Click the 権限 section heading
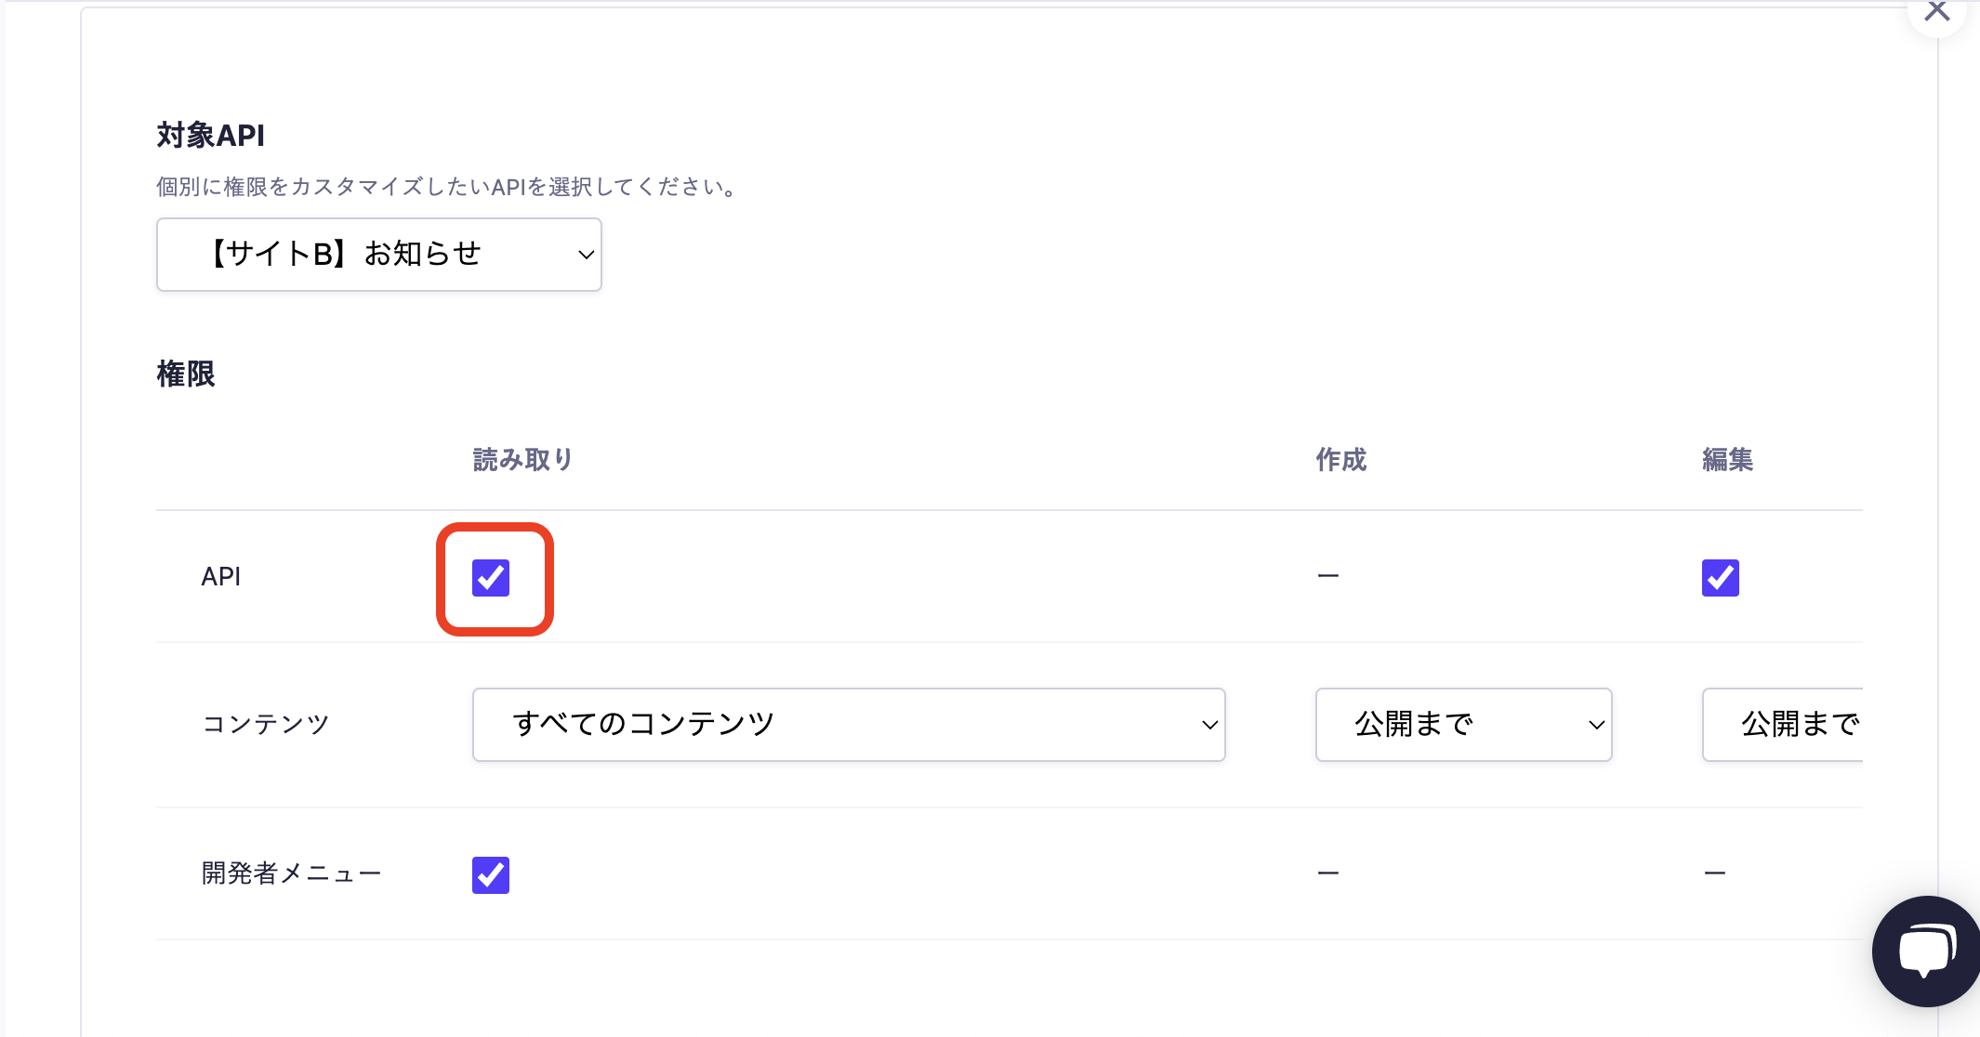Screen dimensions: 1980x1037 click(186, 374)
